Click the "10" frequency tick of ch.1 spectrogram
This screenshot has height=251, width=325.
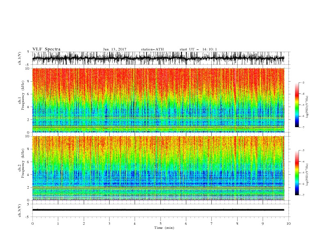point(27,68)
